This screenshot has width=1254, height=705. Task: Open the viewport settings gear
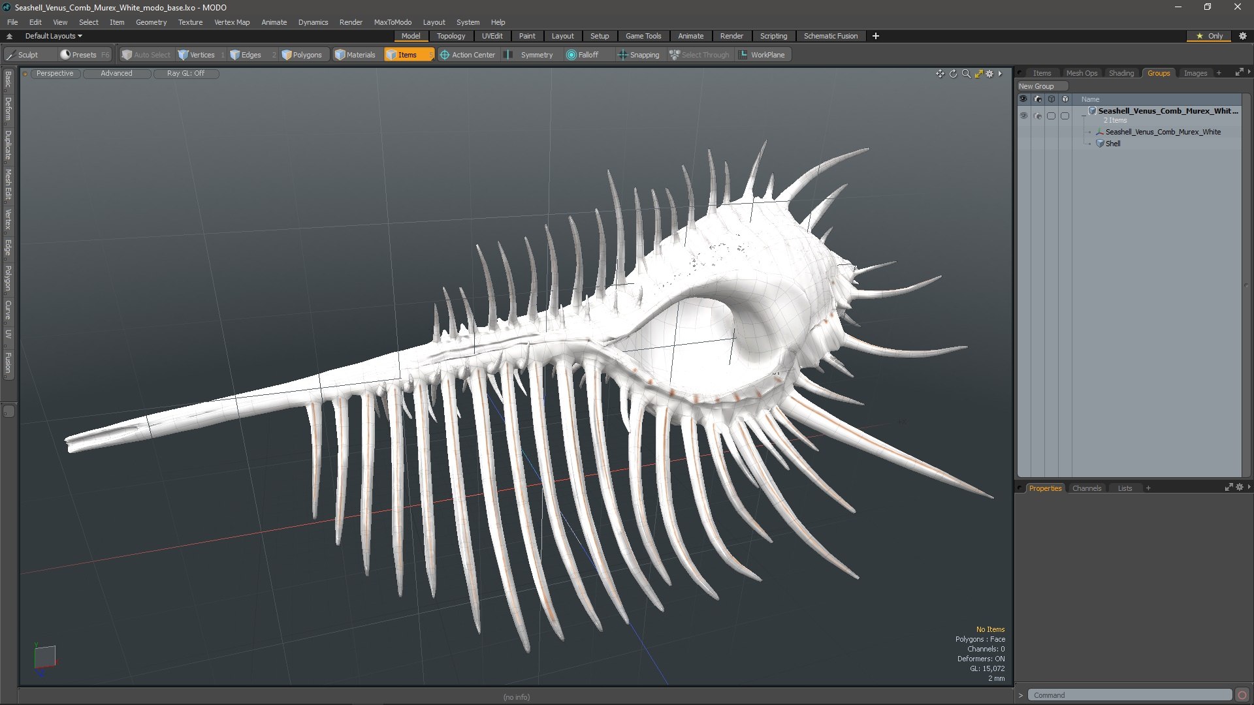[989, 74]
